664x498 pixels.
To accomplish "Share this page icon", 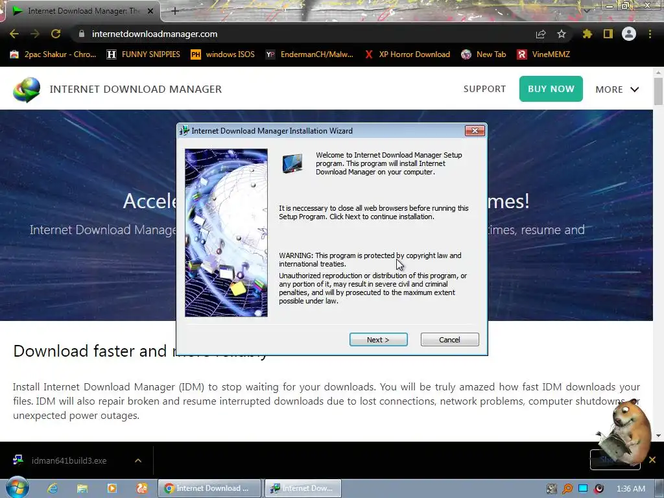I will (541, 34).
